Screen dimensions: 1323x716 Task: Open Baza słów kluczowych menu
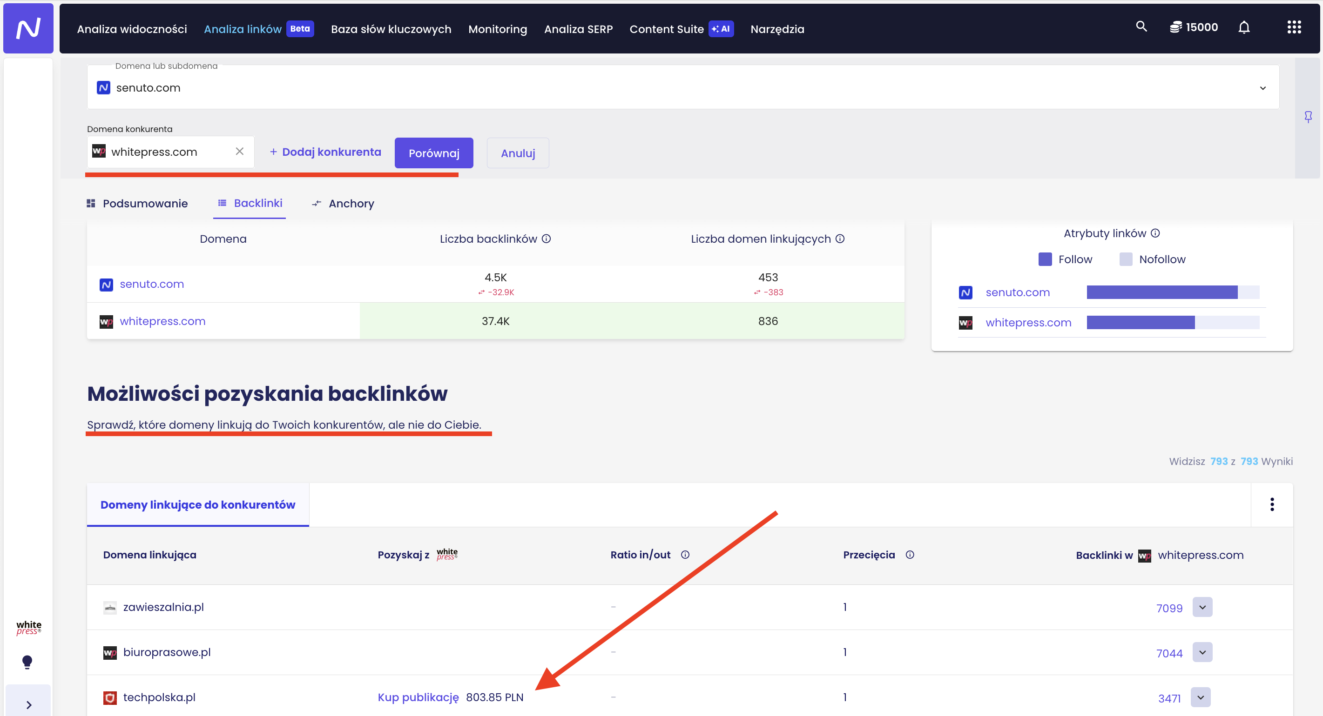(391, 29)
